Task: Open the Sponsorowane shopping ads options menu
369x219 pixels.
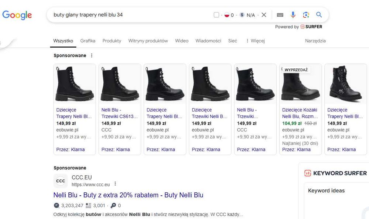Action: point(92,55)
